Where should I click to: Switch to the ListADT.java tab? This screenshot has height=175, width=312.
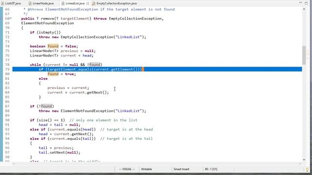11,3
